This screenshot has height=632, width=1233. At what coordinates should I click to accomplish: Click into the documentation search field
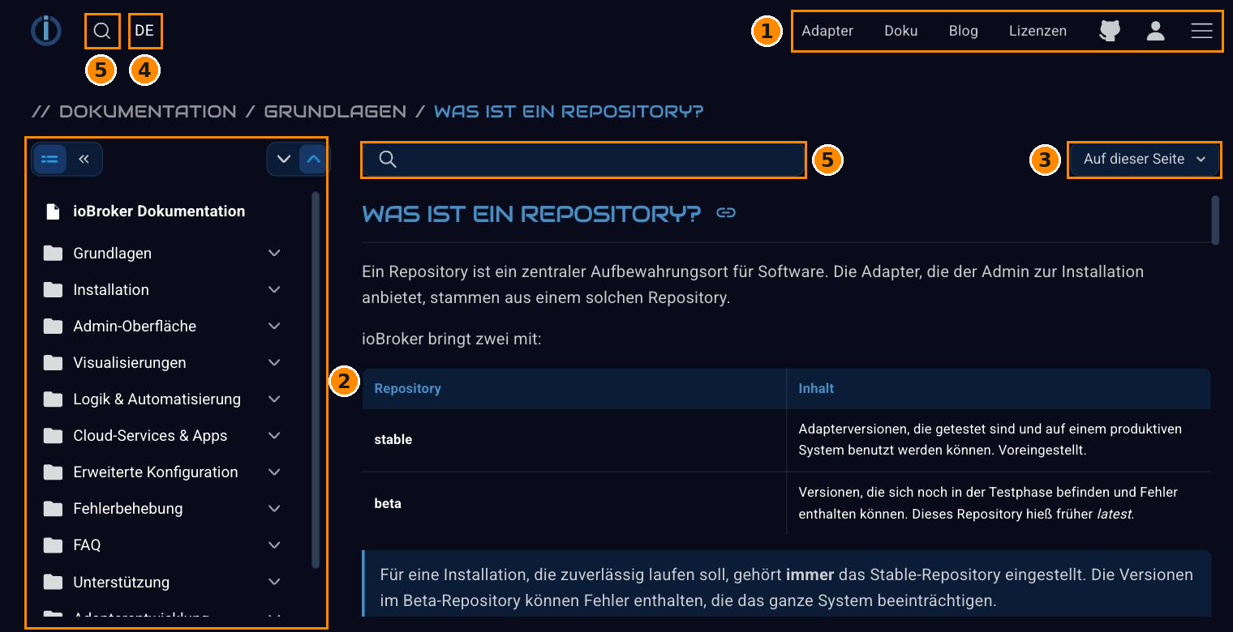coord(584,160)
